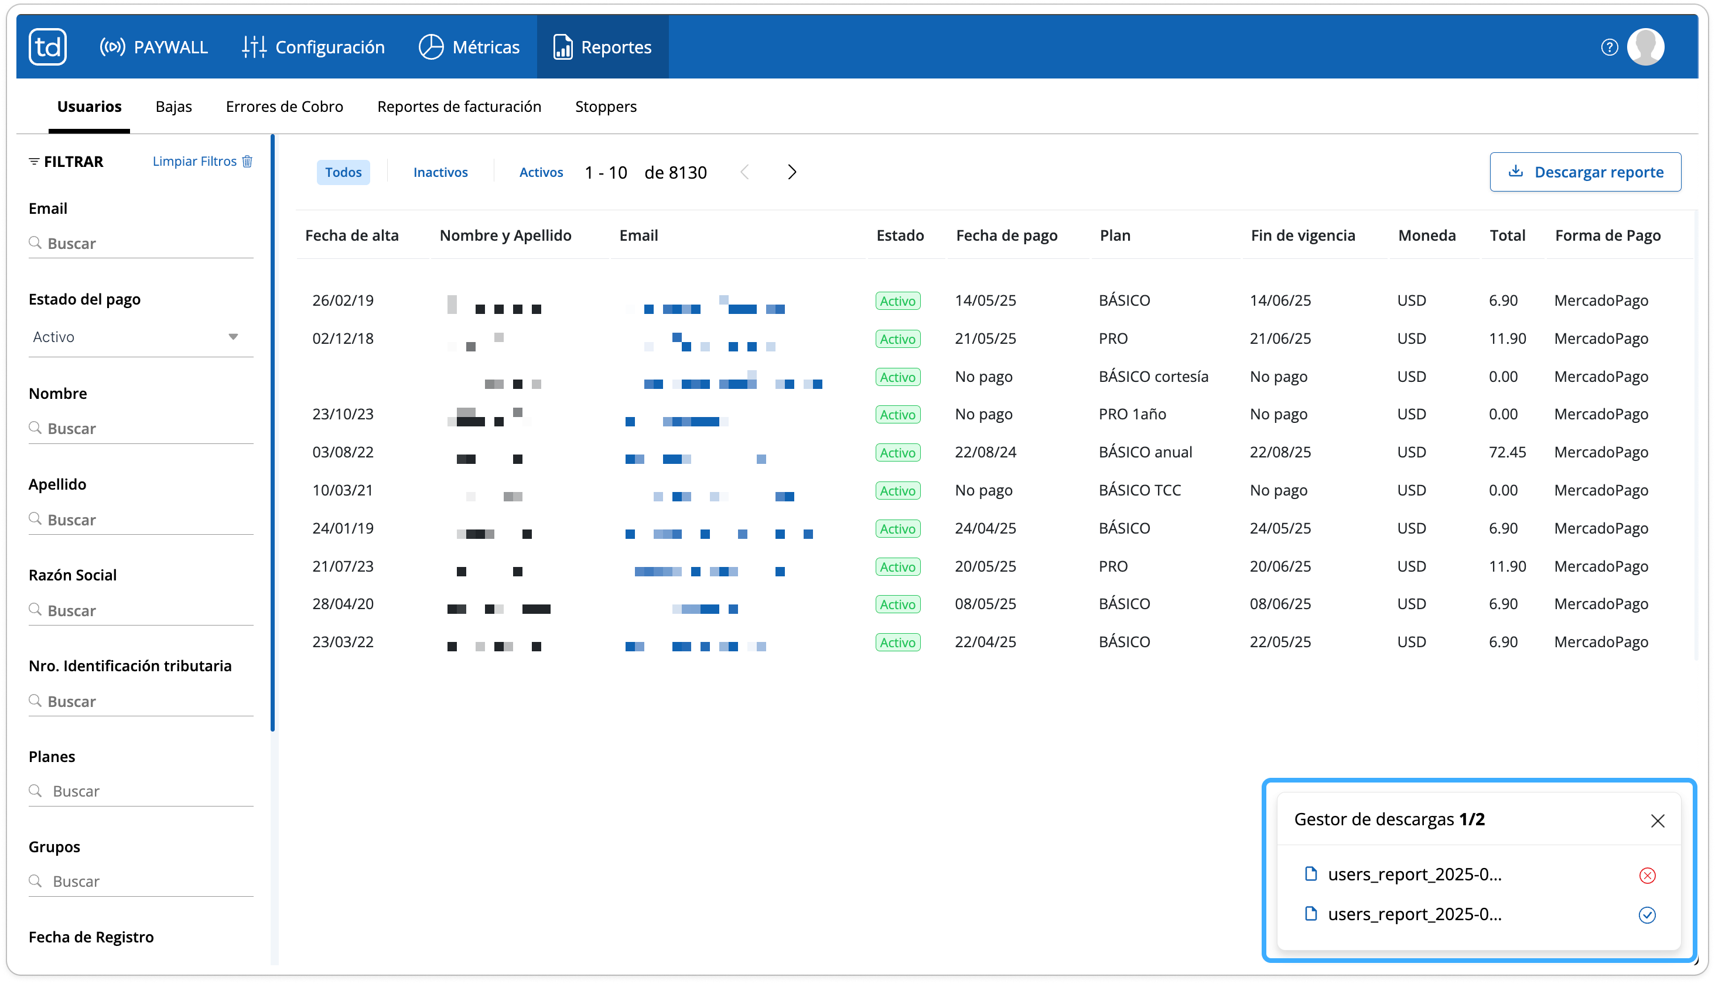Screen dimensions: 1715x984
Task: Go to next page of results
Action: pyautogui.click(x=792, y=172)
